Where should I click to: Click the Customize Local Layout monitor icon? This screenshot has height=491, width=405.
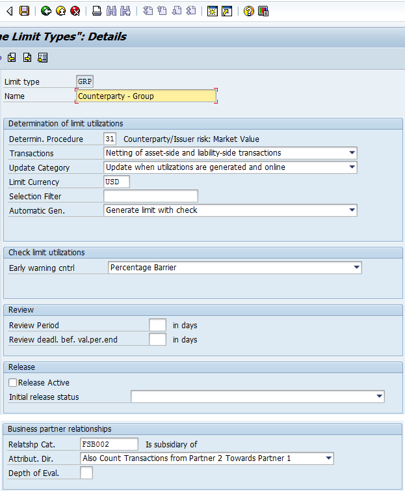point(263,11)
